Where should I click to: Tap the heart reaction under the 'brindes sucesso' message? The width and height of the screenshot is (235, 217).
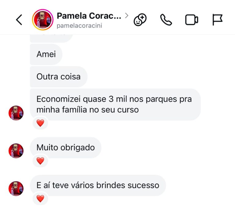[x=40, y=199]
